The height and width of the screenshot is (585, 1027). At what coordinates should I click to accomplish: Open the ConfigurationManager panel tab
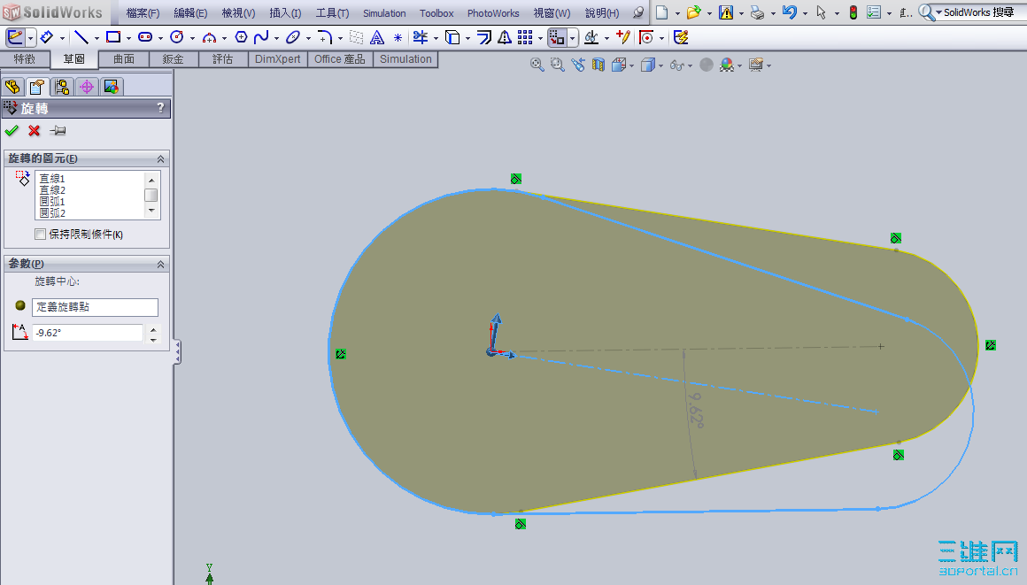(x=62, y=87)
